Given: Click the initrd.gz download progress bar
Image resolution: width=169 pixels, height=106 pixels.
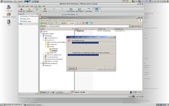Looking at the screenshot, I should [x=93, y=43].
